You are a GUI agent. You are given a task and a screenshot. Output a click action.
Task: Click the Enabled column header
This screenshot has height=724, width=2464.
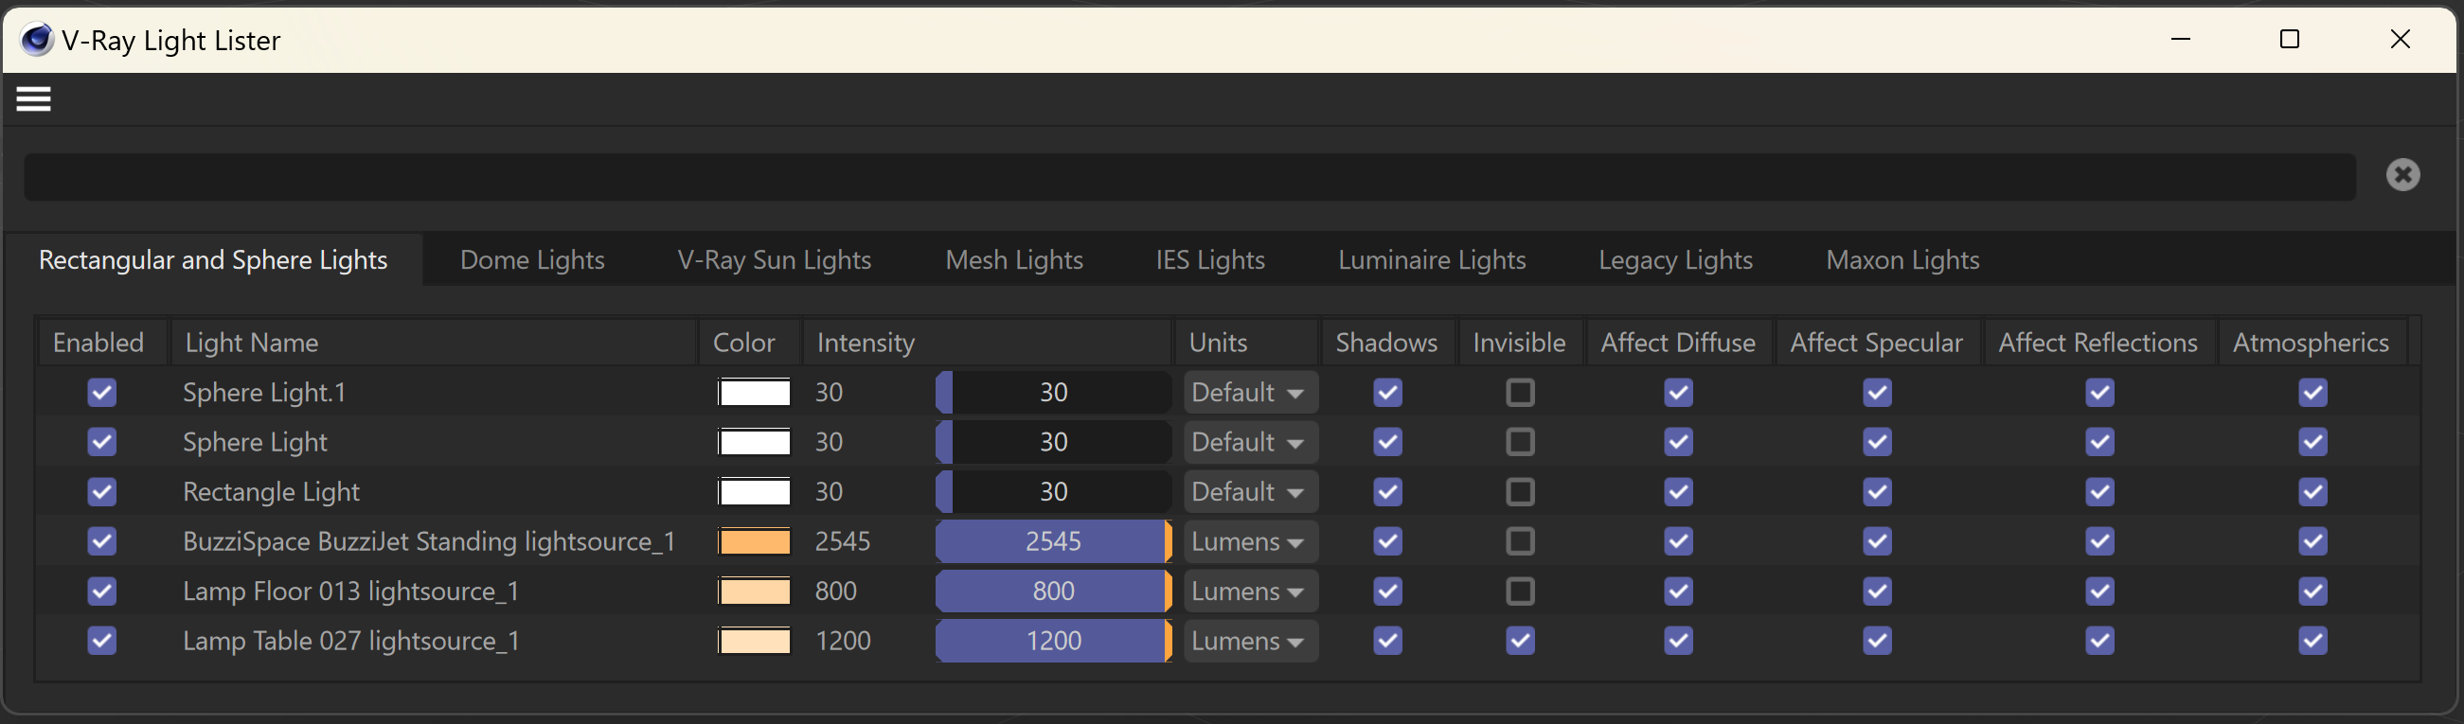(102, 343)
